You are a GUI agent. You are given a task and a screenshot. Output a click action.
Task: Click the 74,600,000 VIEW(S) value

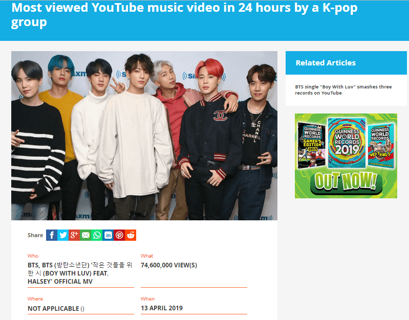point(169,265)
